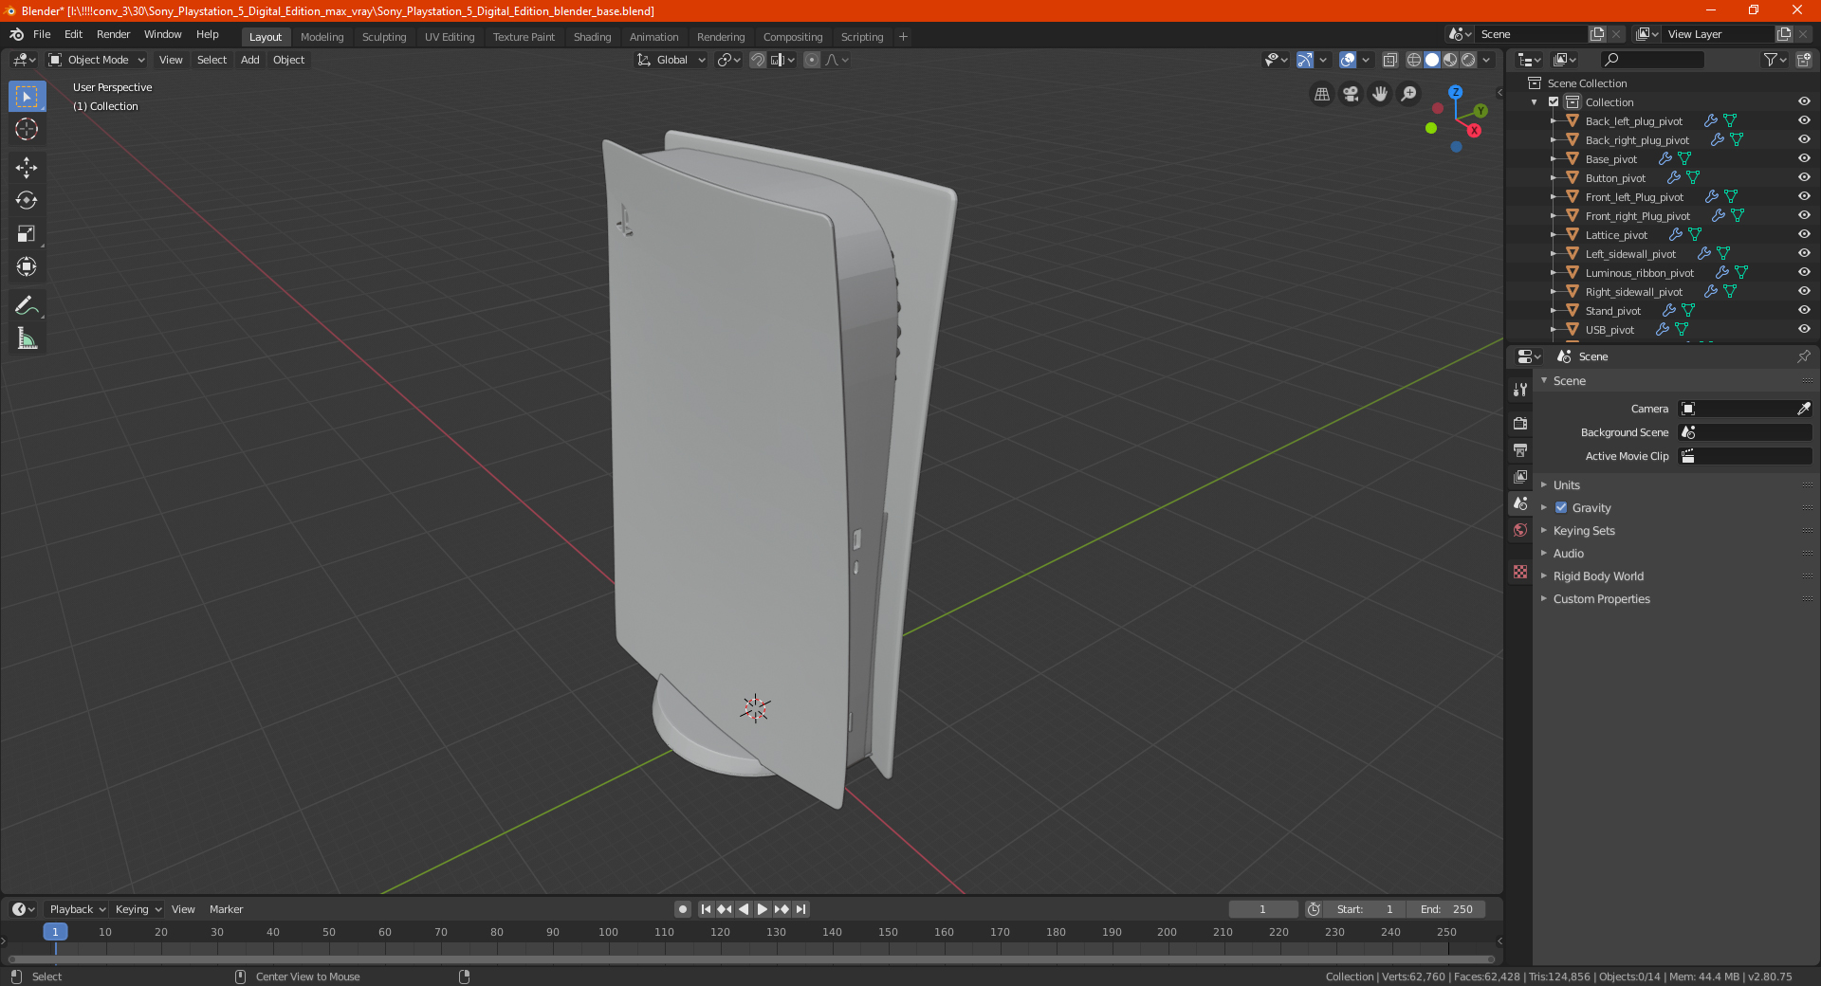The image size is (1821, 986).
Task: Toggle Collection checkbox in outliner
Action: tap(1554, 101)
